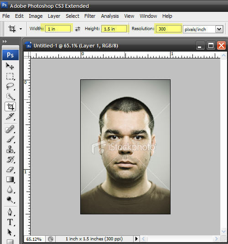Open the status bar info options arrow

point(136,239)
